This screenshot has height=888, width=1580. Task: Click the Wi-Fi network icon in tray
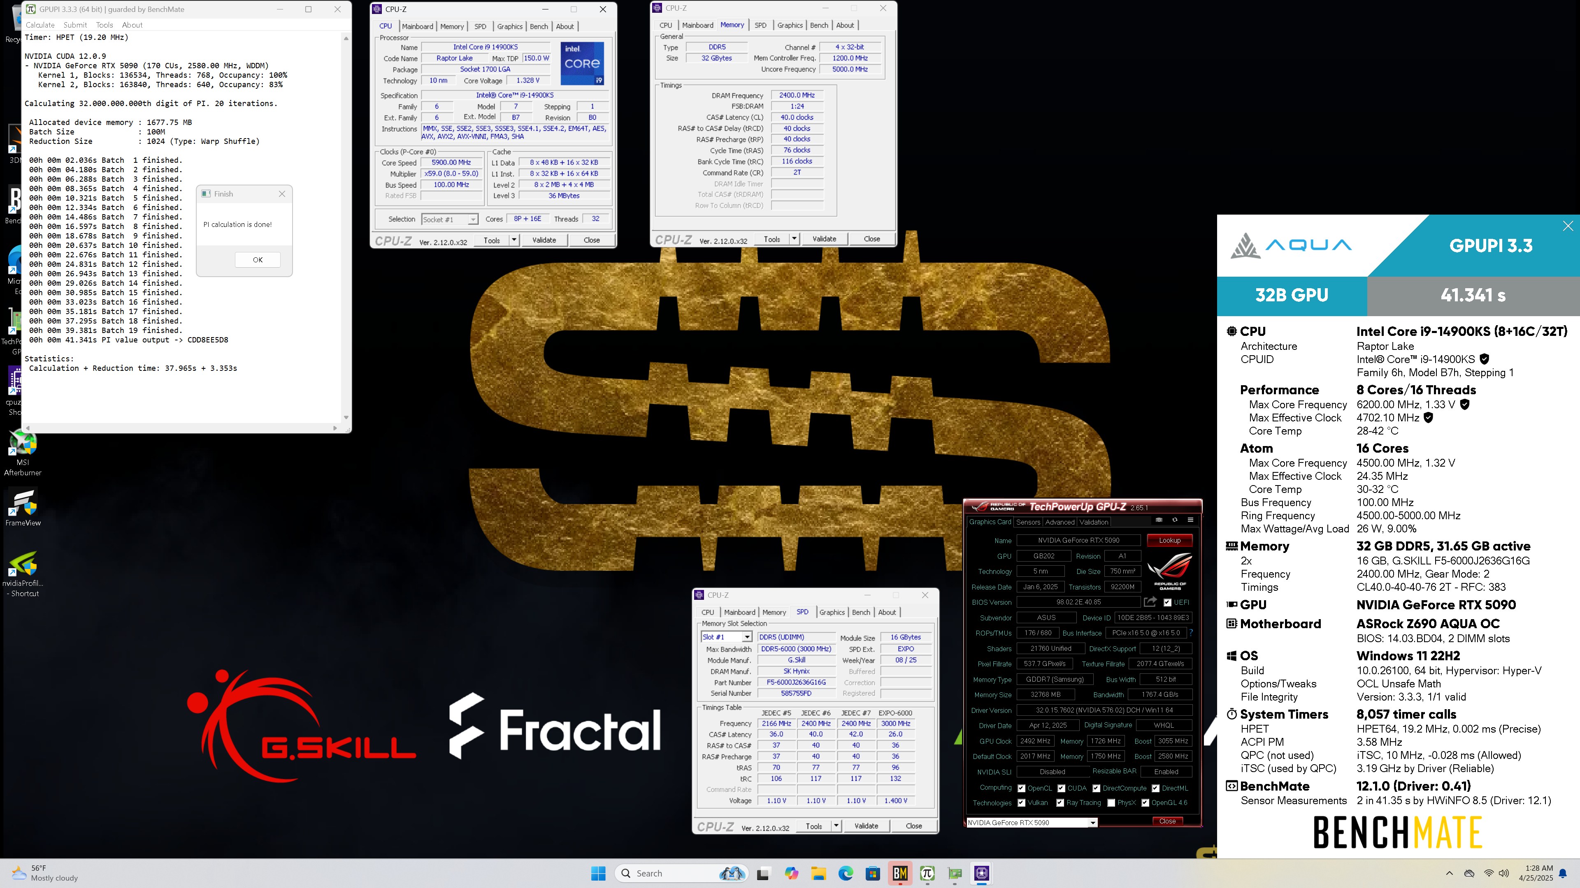1488,873
